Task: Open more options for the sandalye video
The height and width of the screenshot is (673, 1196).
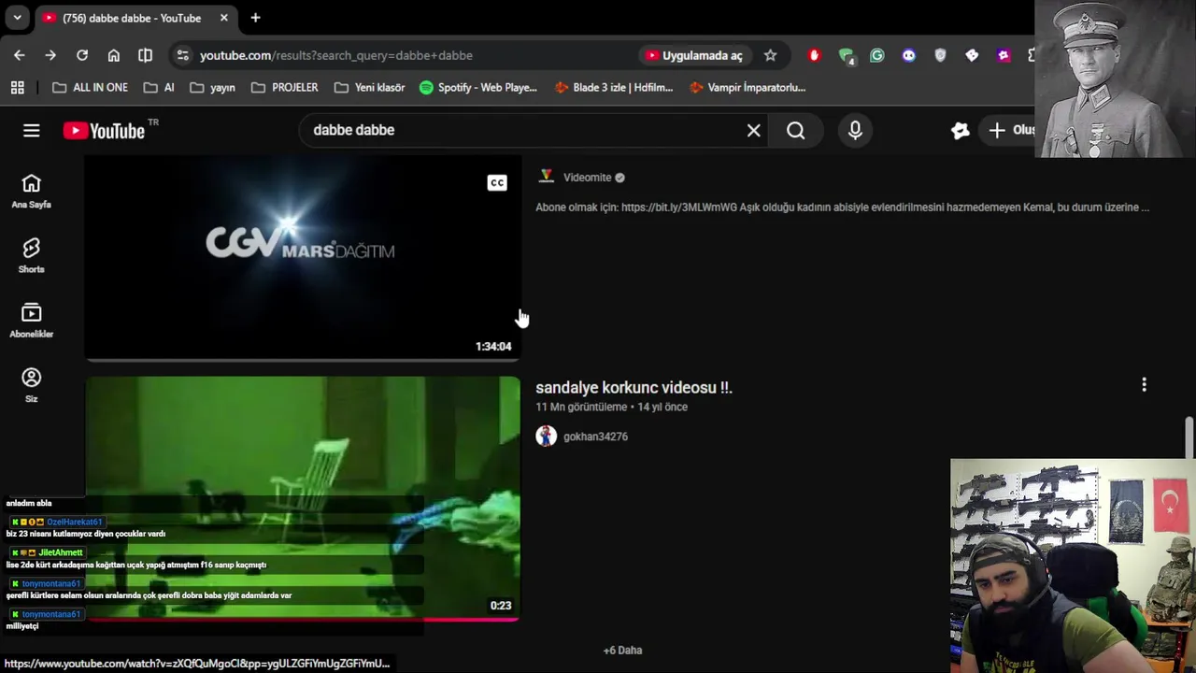Action: point(1144,385)
